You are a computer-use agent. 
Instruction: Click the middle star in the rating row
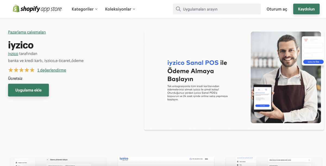pyautogui.click(x=21, y=70)
